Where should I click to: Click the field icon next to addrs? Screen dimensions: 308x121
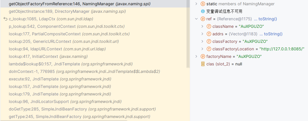pyautogui.click(x=209, y=34)
